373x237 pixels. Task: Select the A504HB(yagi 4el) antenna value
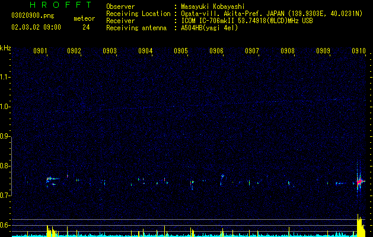click(x=209, y=28)
